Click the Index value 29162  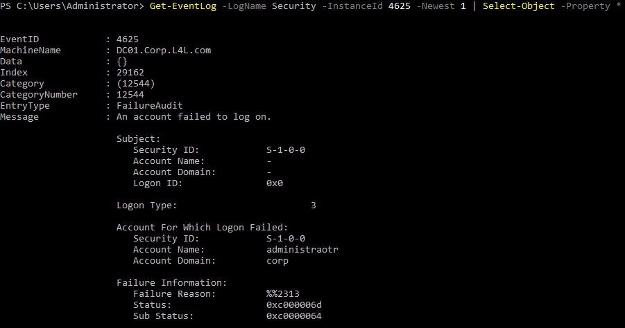tap(130, 73)
